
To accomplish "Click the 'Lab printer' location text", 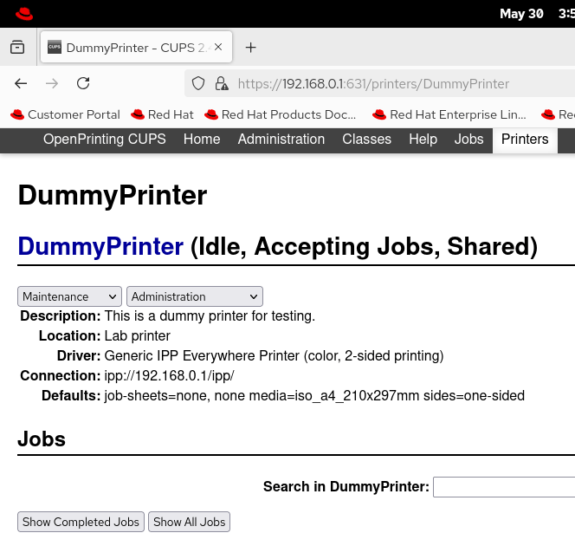I will coord(138,335).
